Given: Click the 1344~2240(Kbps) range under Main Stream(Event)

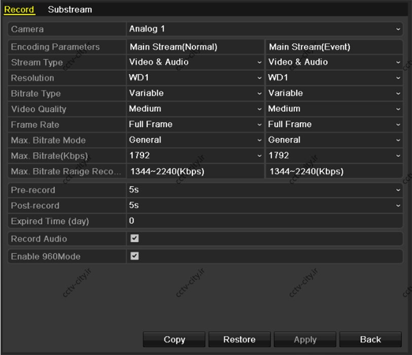Looking at the screenshot, I should coord(306,171).
